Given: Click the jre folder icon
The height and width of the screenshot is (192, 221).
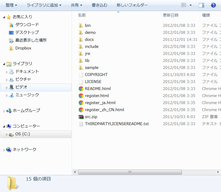Looking at the screenshot, I should click(81, 54).
